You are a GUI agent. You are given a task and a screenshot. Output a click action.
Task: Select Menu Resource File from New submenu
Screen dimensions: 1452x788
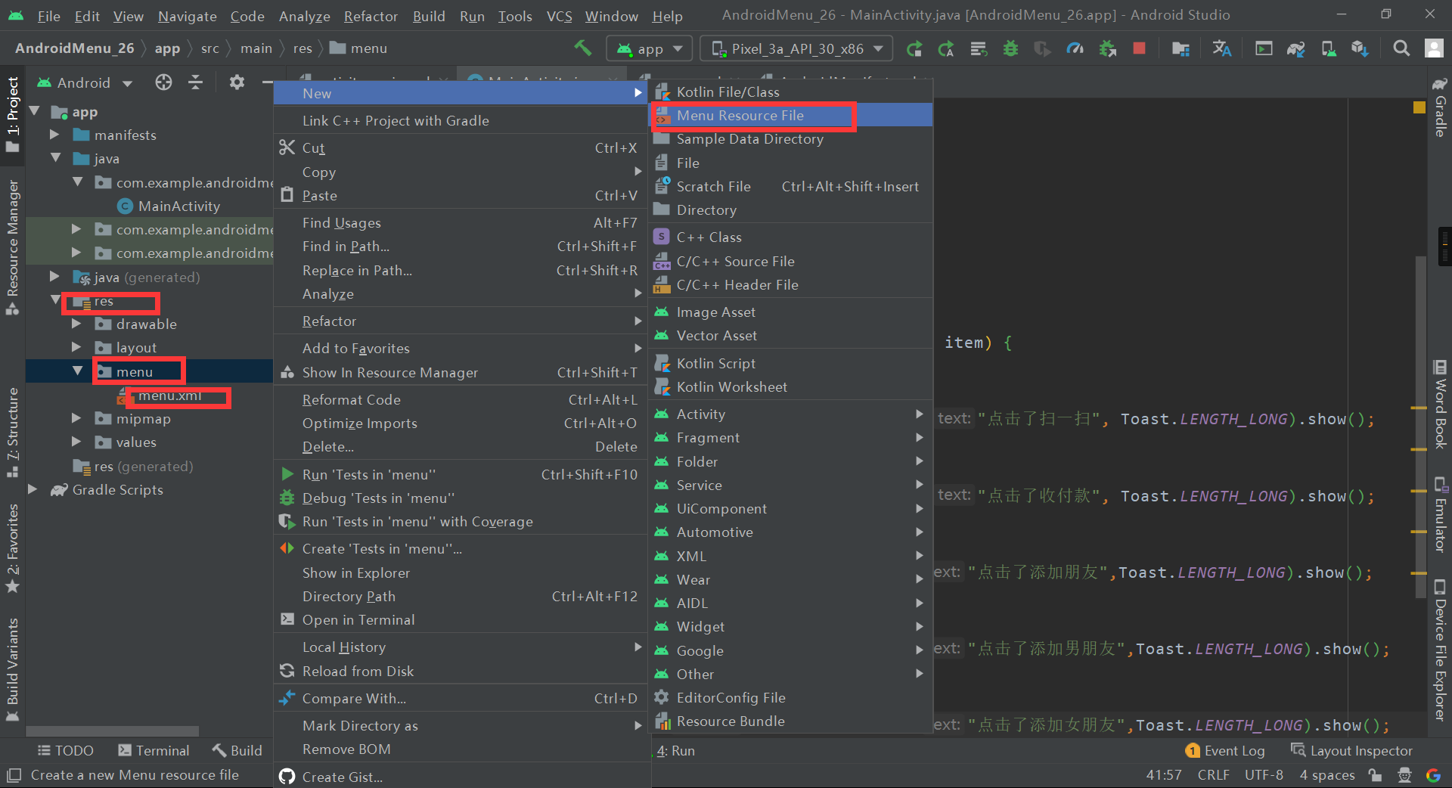pos(791,116)
